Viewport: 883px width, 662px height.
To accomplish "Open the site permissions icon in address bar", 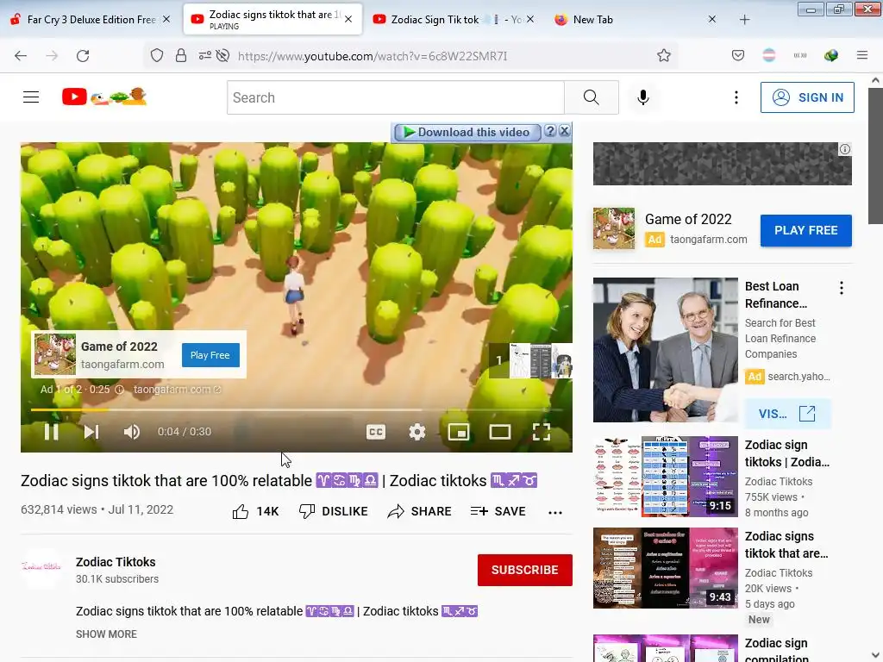I will (x=205, y=55).
